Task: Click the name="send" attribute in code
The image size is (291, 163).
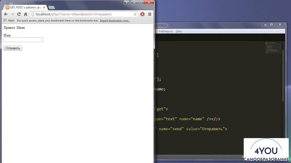Action: pyautogui.click(x=171, y=129)
